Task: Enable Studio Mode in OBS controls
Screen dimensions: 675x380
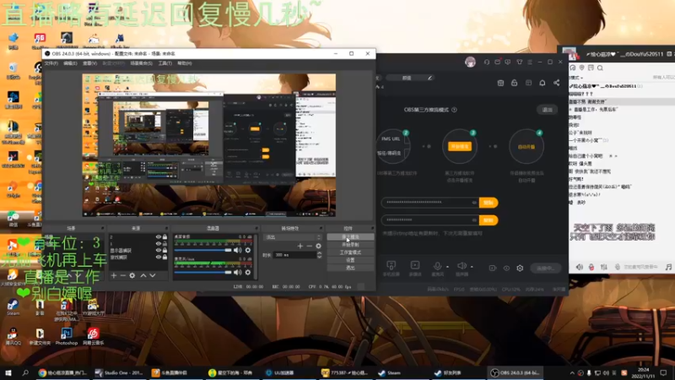Action: pos(350,252)
